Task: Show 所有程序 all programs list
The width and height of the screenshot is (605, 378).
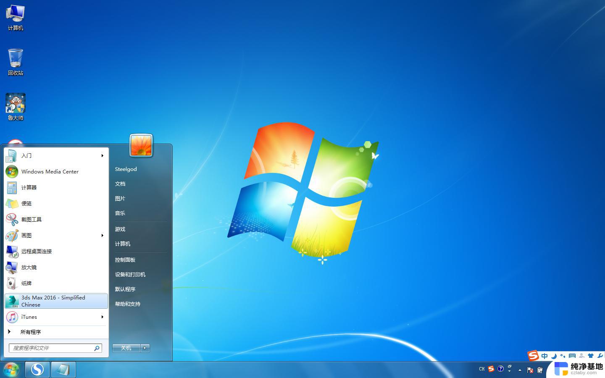Action: pos(56,332)
